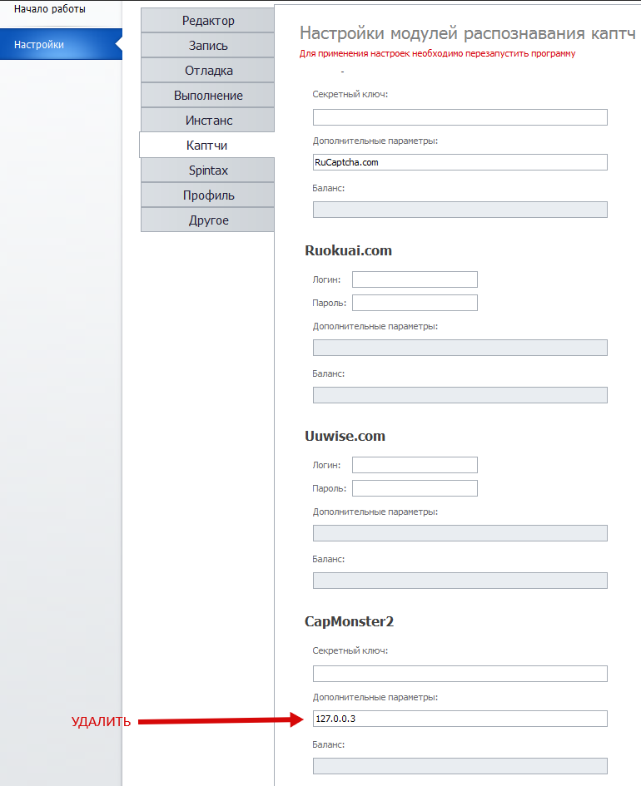Click the Uuwise.com Пароль input

point(415,488)
